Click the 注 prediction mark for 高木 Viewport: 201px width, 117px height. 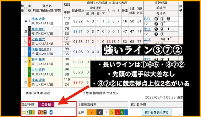[26, 31]
